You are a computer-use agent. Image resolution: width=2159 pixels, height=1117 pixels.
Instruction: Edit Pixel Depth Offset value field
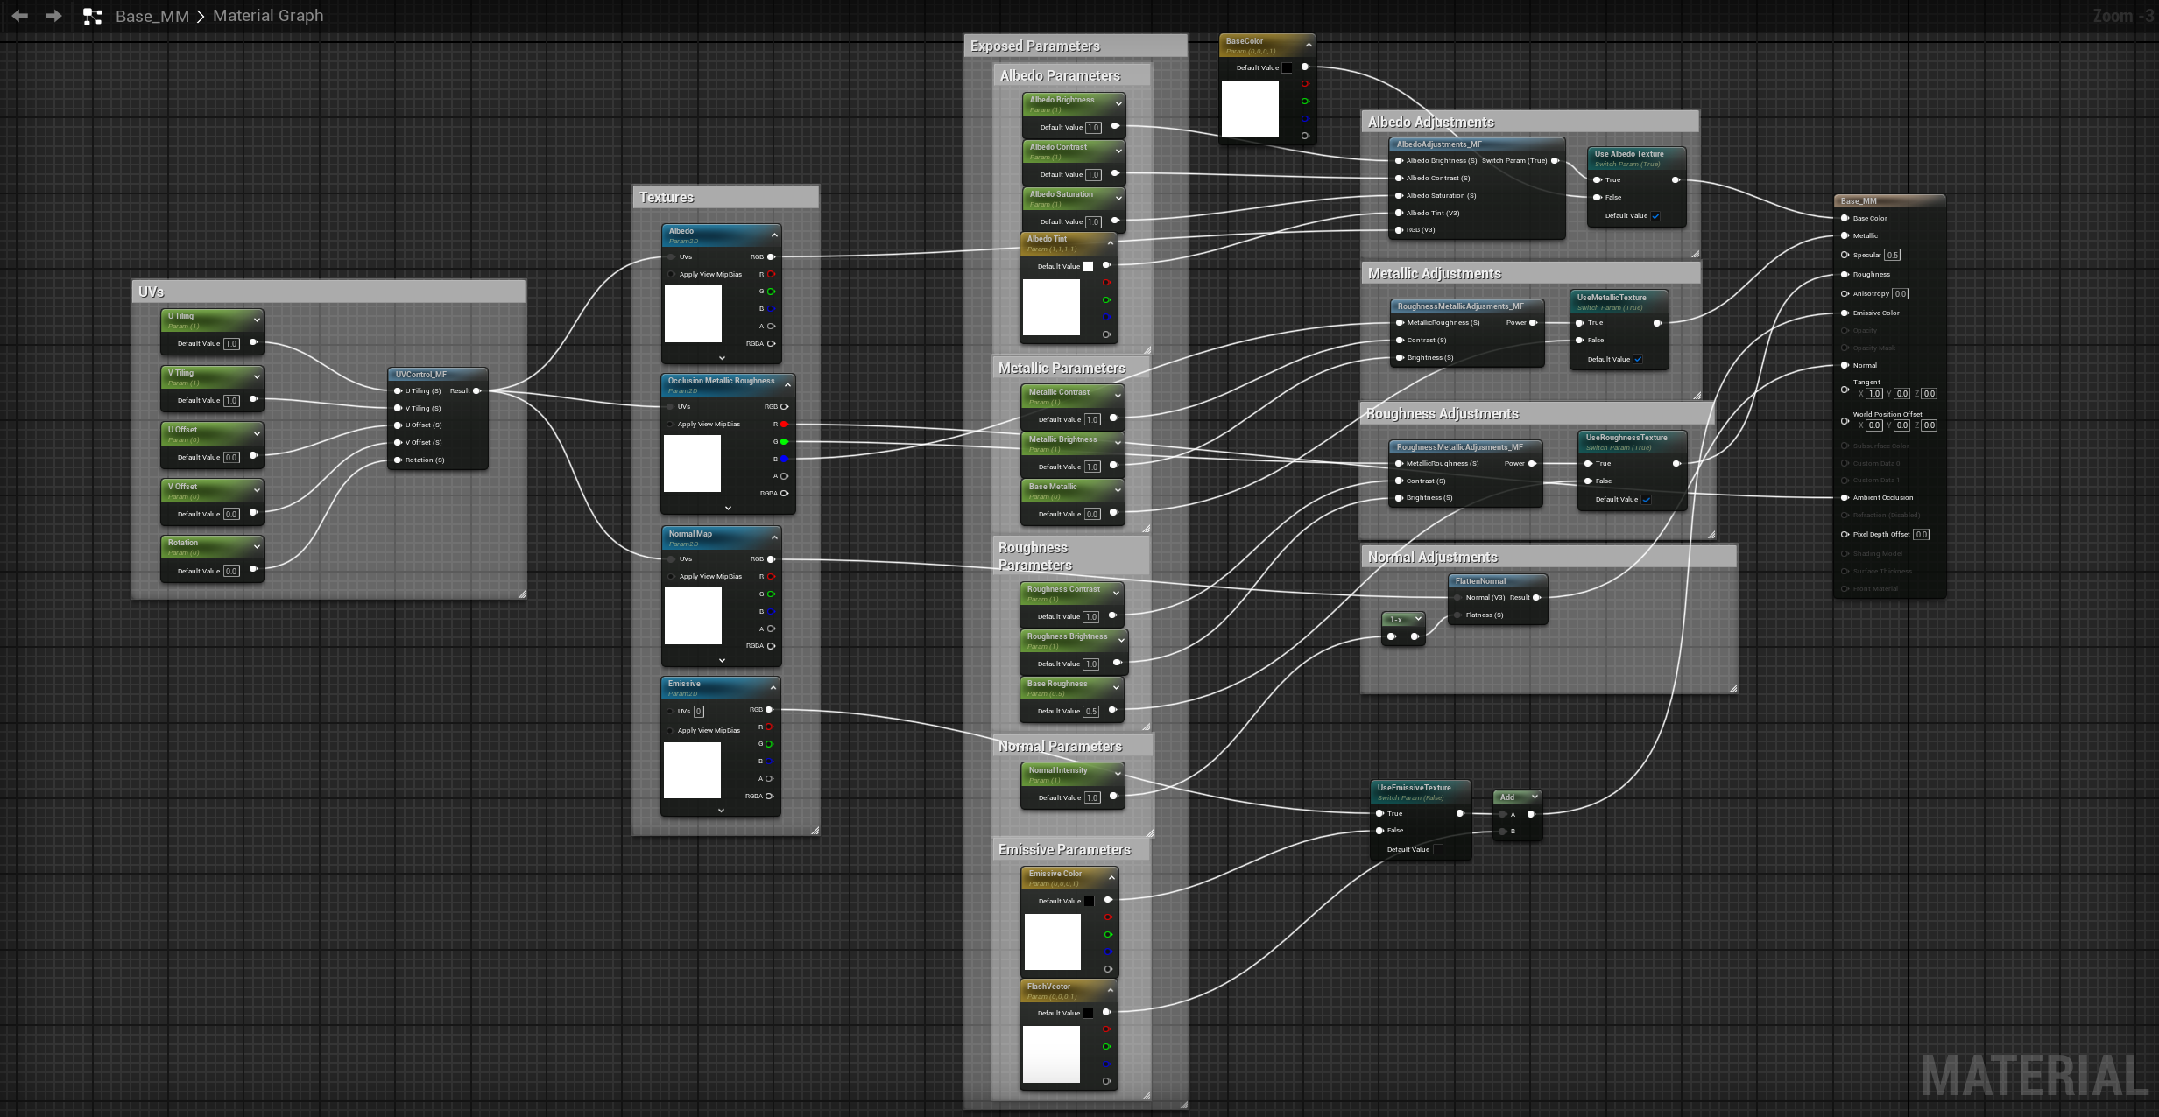click(1922, 534)
